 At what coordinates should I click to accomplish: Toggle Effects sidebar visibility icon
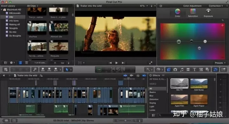click(x=153, y=115)
